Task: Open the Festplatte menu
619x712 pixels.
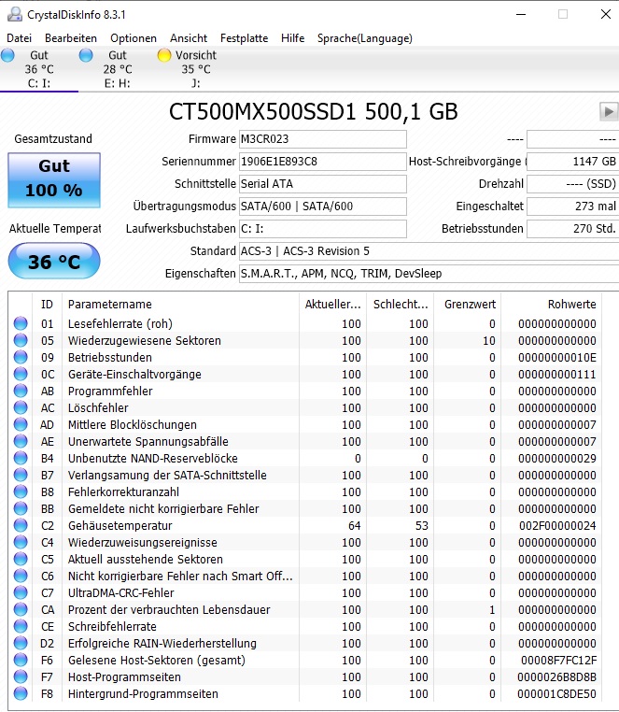Action: click(x=245, y=38)
